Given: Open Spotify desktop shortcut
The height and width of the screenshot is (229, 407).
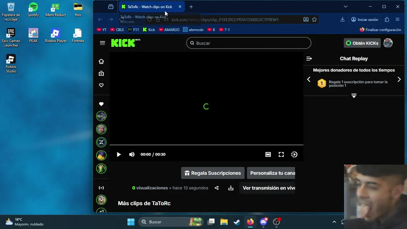Looking at the screenshot, I should pyautogui.click(x=33, y=10).
